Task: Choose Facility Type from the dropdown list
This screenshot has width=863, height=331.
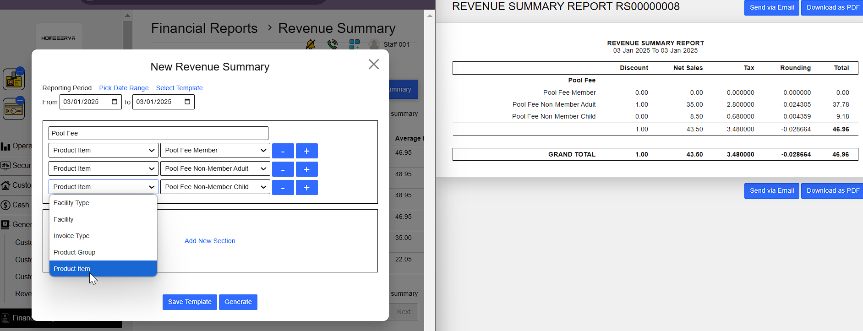Action: coord(71,203)
